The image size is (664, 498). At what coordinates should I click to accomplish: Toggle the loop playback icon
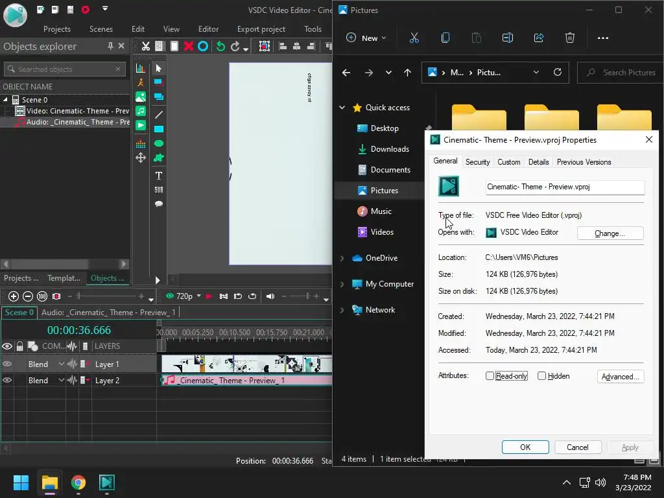pos(252,296)
